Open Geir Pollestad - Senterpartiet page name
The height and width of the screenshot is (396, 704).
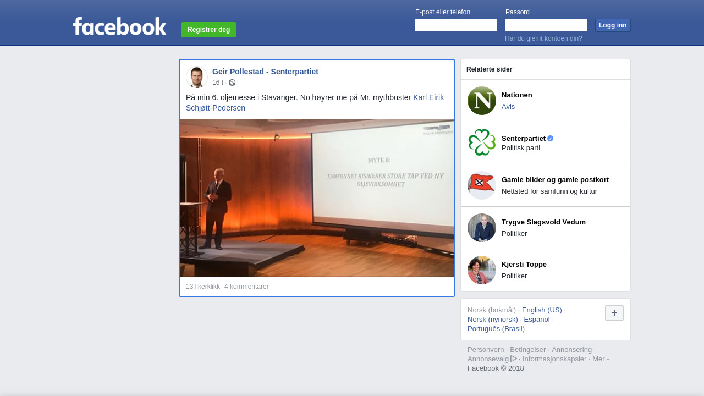coord(265,71)
